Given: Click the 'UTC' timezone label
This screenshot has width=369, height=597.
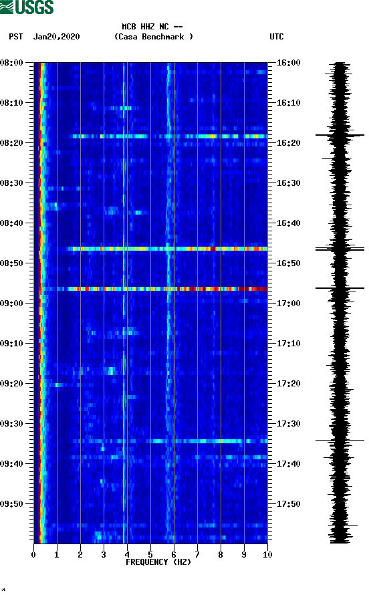Looking at the screenshot, I should click(x=277, y=37).
